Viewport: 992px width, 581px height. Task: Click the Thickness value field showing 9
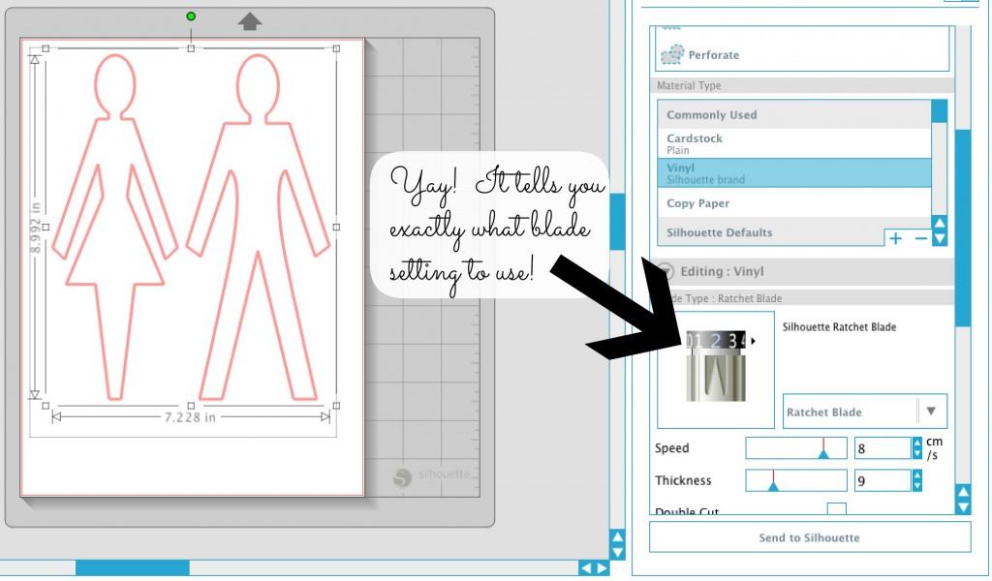click(883, 480)
